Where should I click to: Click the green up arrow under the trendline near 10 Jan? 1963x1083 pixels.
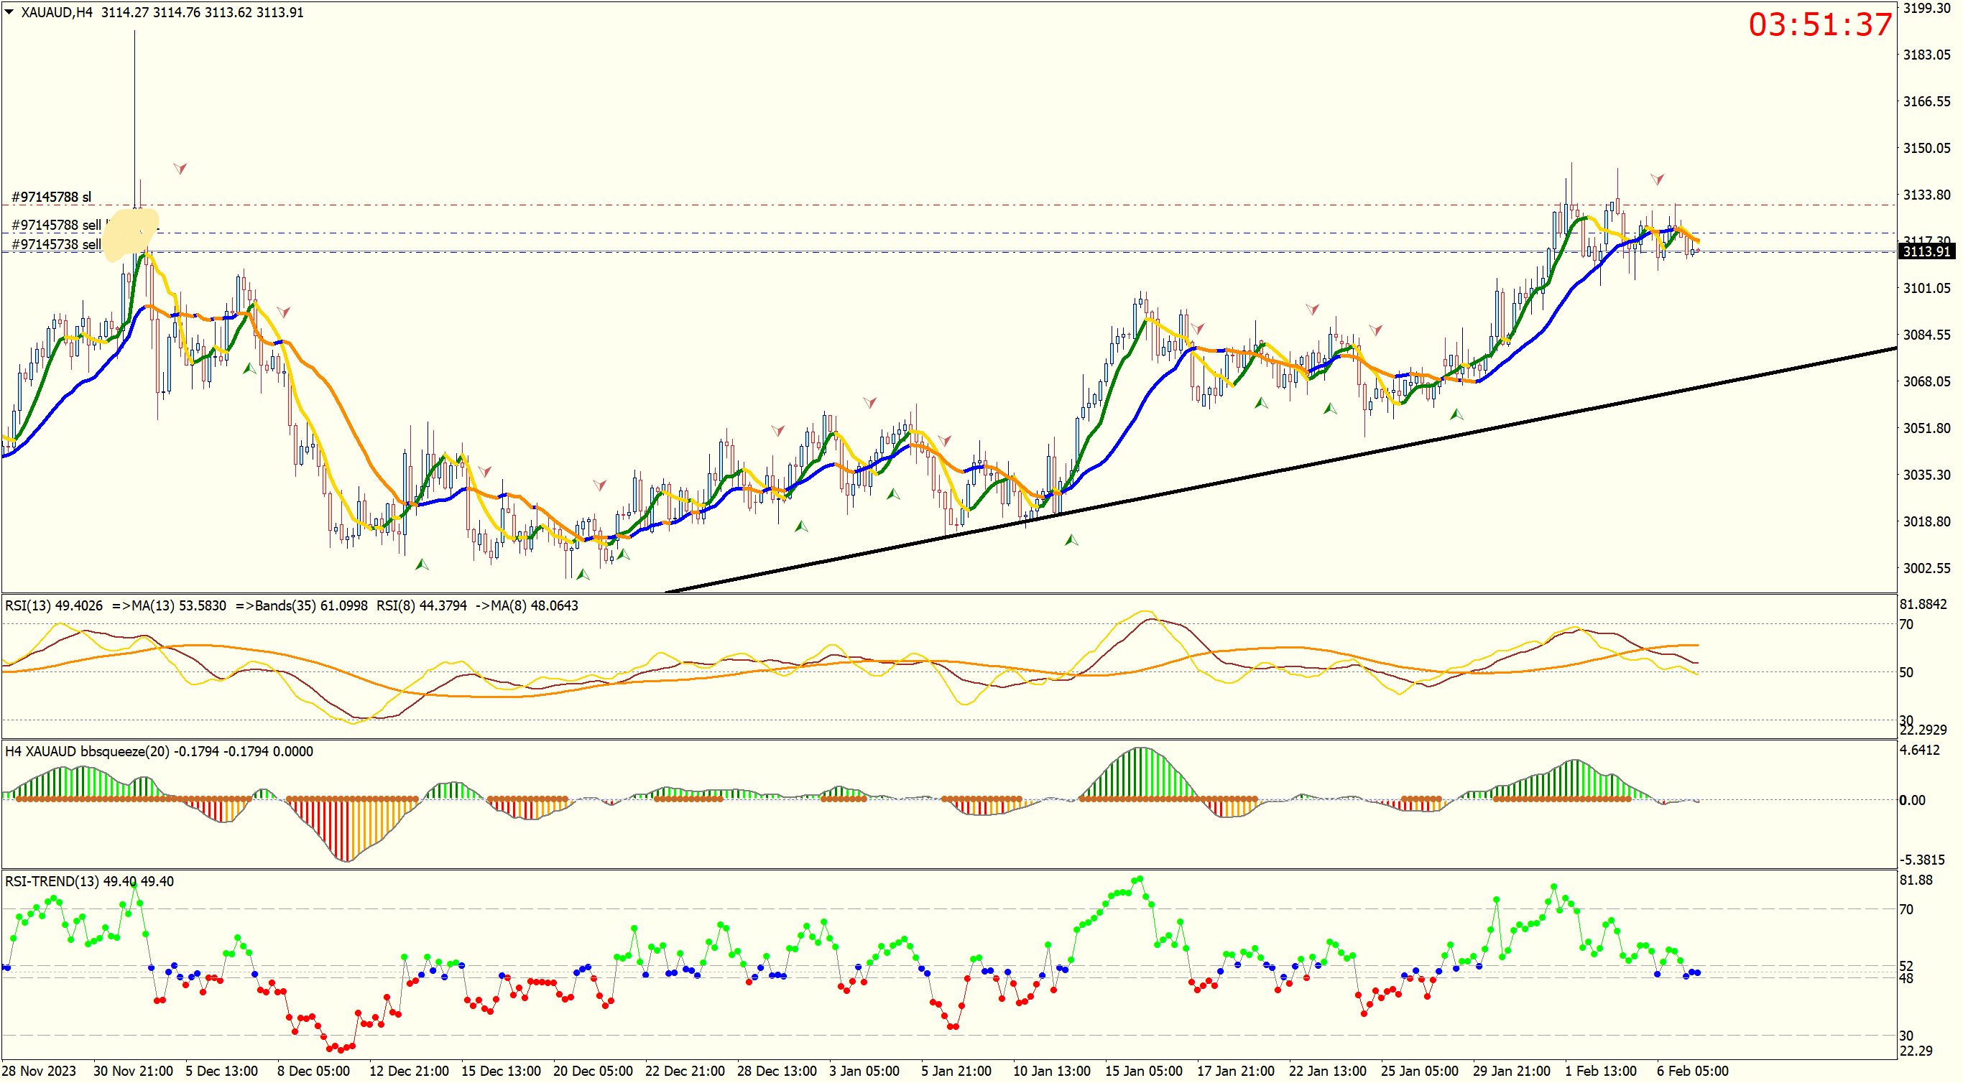1071,540
